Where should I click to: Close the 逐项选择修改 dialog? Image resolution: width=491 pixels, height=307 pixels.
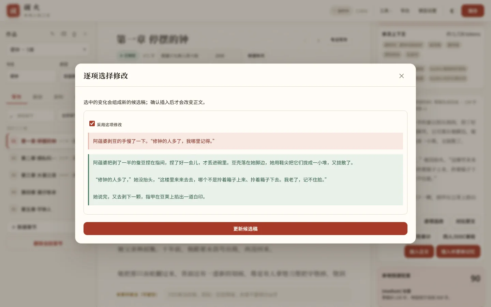[401, 76]
